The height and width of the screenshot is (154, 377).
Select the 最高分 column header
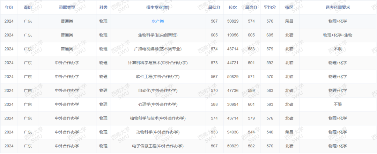[x=251, y=7]
